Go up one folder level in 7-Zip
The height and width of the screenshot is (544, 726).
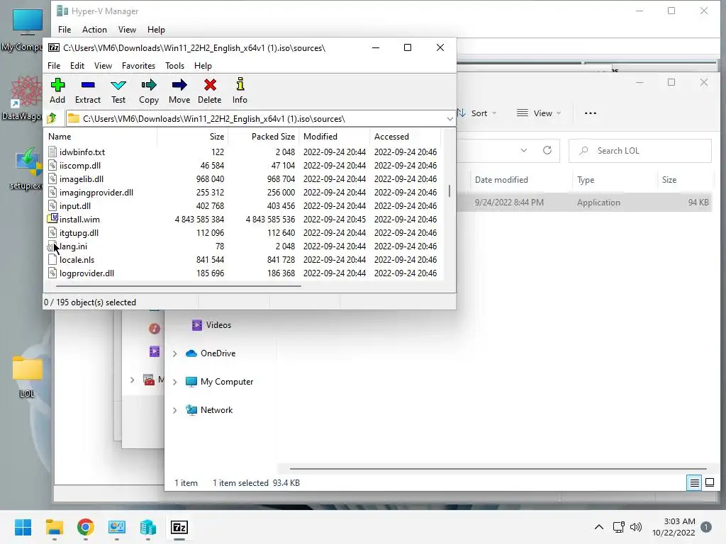click(x=52, y=118)
